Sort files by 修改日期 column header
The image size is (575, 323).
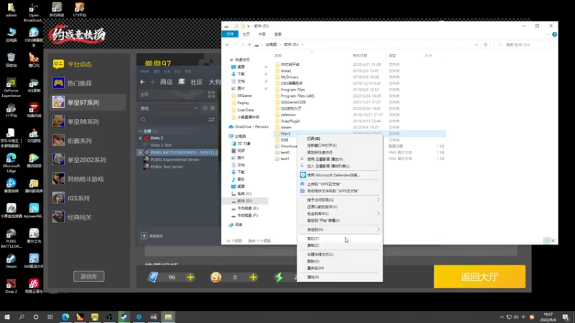pos(360,56)
